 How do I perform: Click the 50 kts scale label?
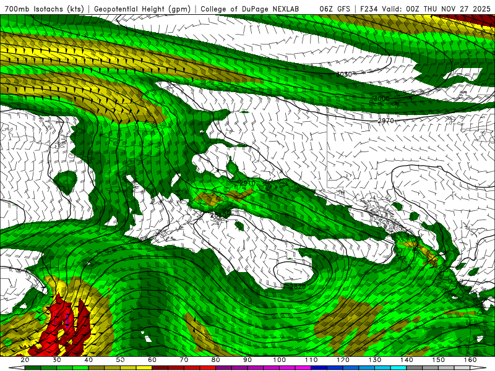[120, 360]
